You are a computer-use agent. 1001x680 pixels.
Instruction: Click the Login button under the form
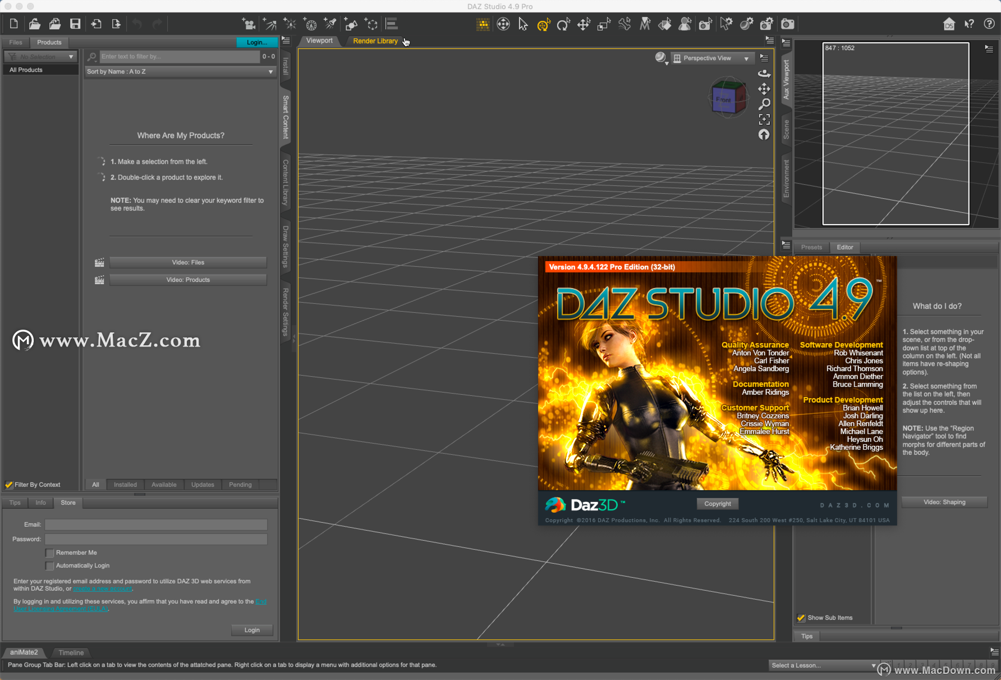(x=252, y=630)
